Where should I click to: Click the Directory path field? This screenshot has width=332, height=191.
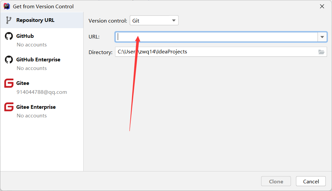point(216,52)
